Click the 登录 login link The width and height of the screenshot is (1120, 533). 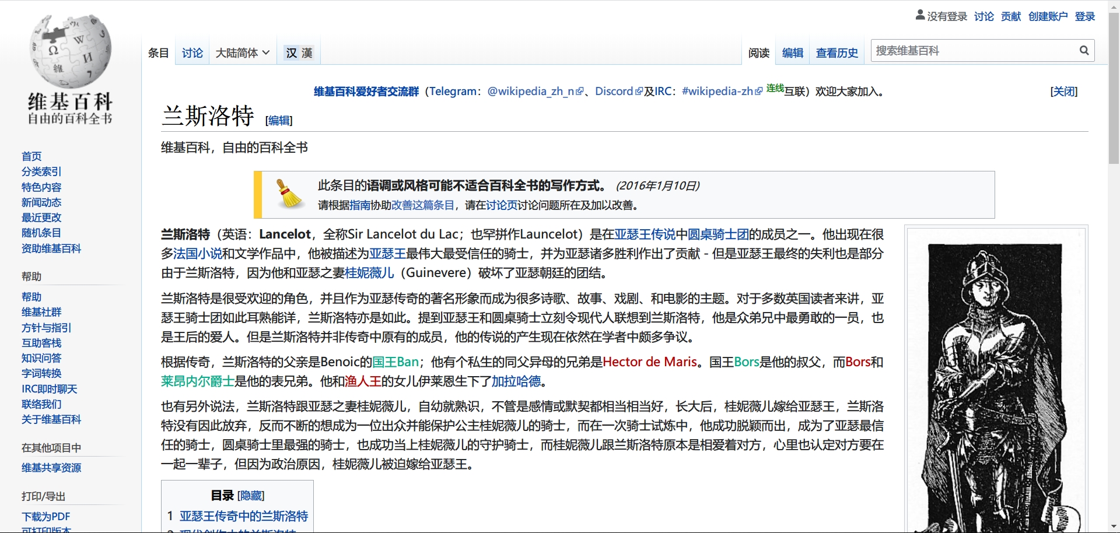click(1084, 16)
